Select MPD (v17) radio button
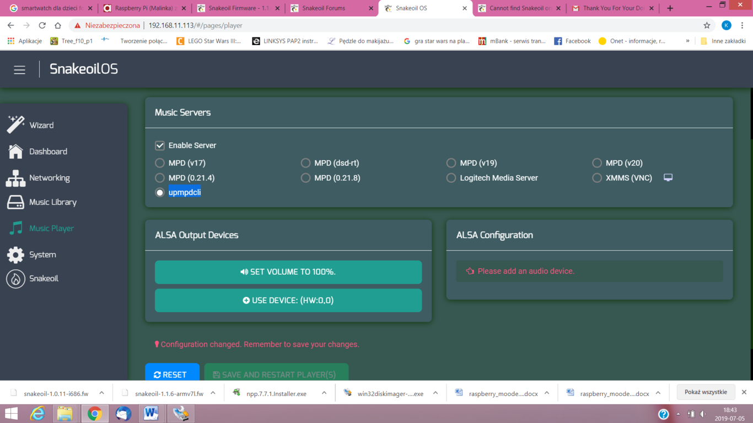 point(160,163)
